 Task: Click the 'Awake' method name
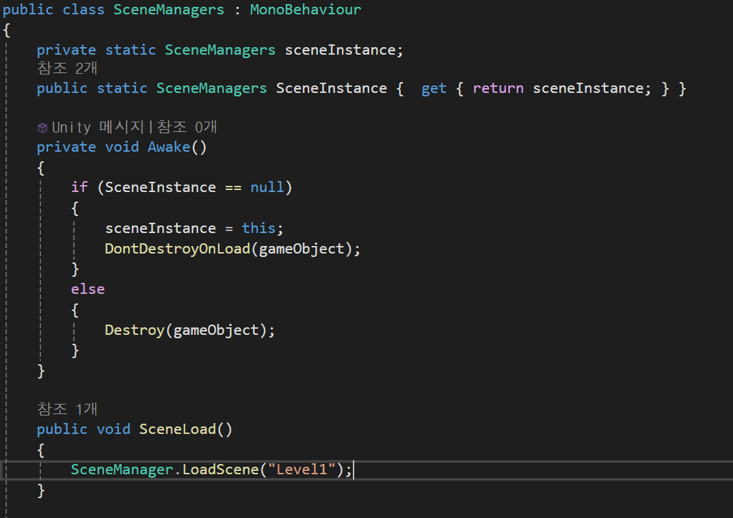click(x=169, y=147)
